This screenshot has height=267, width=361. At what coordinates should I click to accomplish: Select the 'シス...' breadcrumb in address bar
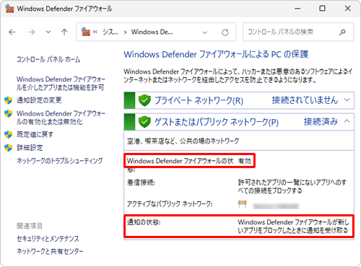tap(110, 32)
